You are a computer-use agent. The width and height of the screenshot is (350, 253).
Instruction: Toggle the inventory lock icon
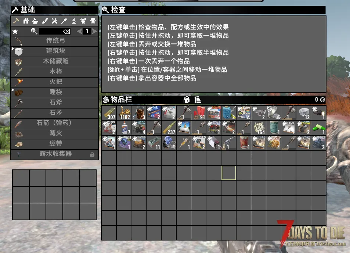(186, 100)
